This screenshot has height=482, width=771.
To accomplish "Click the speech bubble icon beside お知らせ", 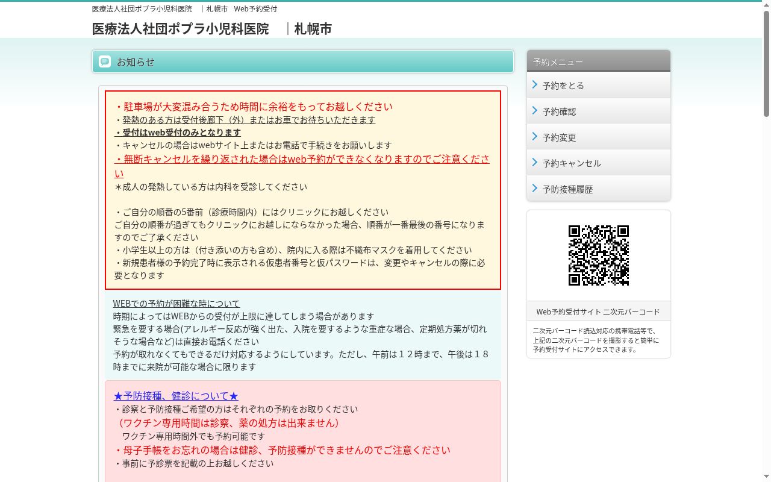I will coord(105,61).
